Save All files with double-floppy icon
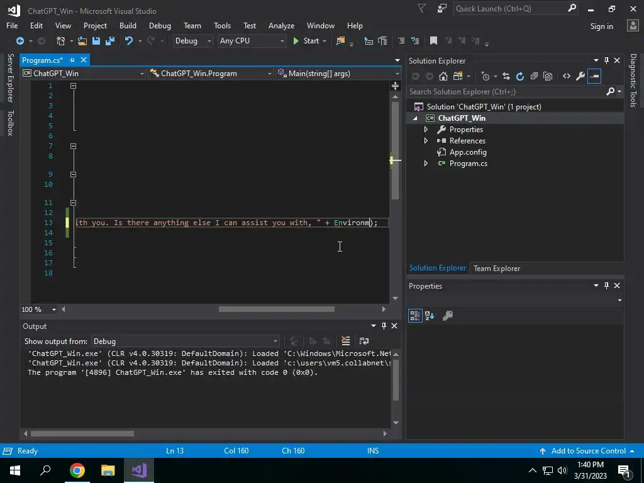Image resolution: width=644 pixels, height=483 pixels. 110,41
